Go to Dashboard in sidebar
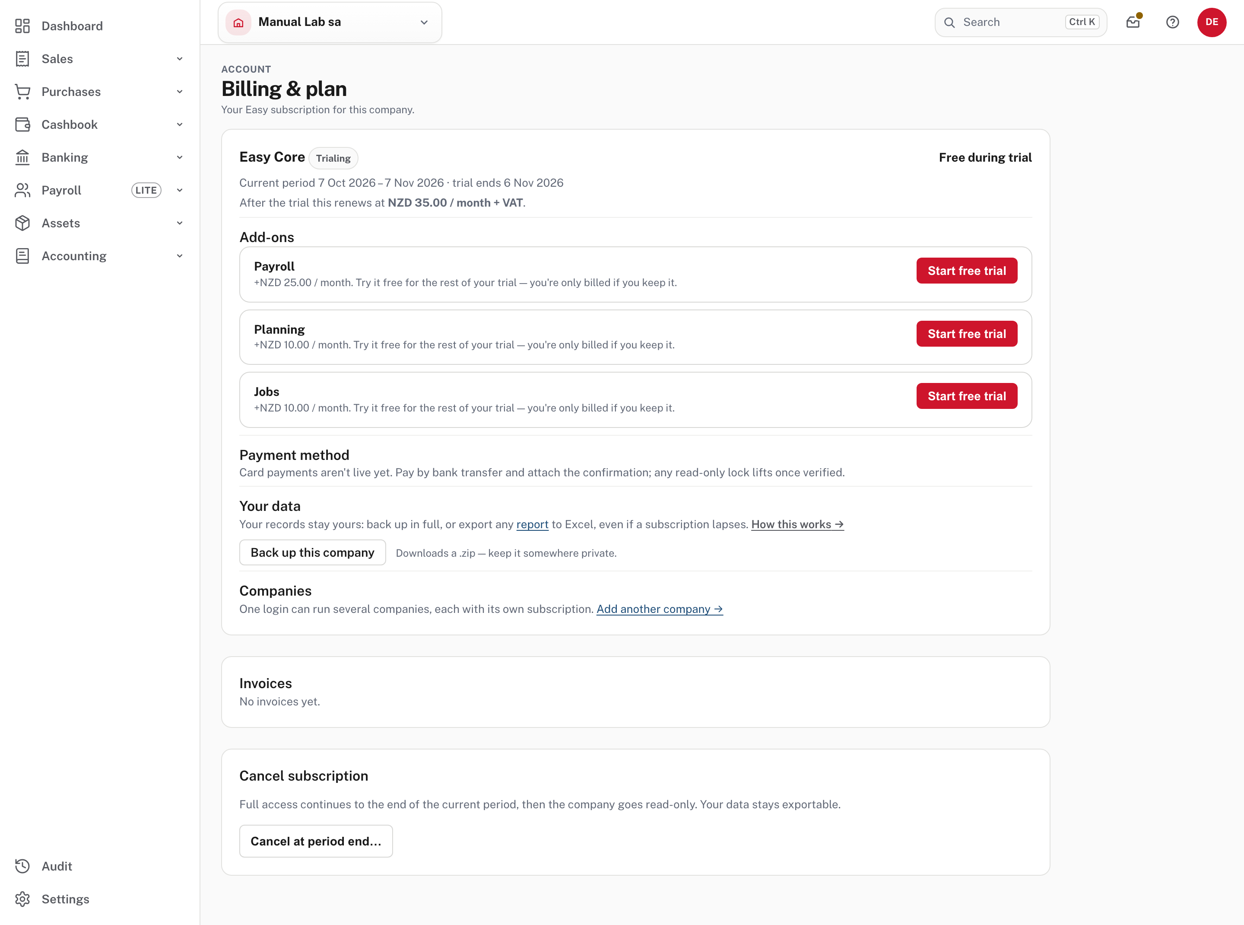 72,26
